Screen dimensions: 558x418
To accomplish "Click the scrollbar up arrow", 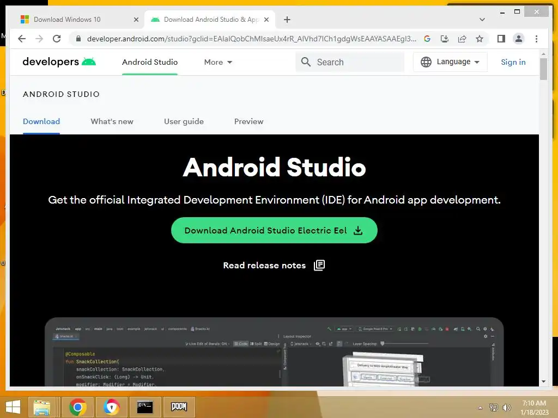I will tap(543, 54).
